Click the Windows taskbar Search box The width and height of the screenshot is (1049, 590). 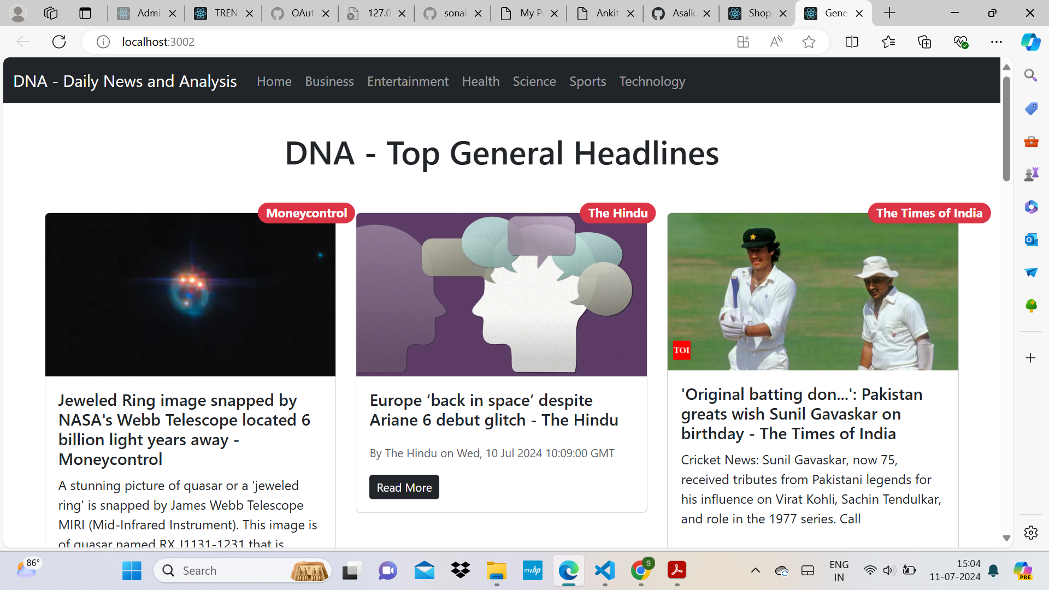pos(243,571)
